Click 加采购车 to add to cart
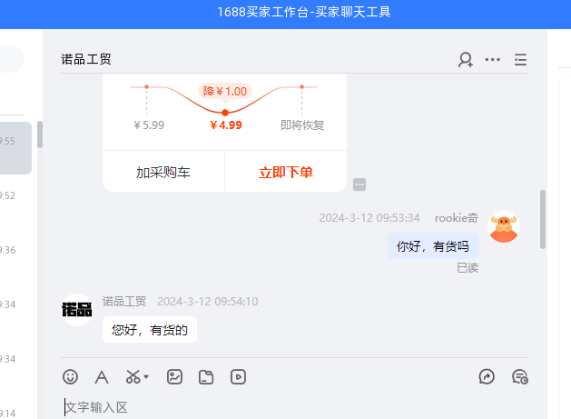Image resolution: width=571 pixels, height=419 pixels. point(163,173)
